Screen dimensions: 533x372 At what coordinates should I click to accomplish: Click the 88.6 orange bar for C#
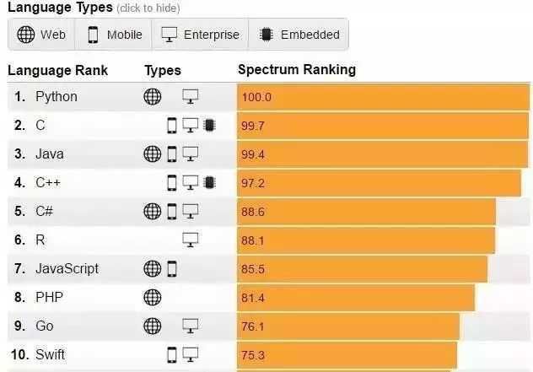click(366, 212)
